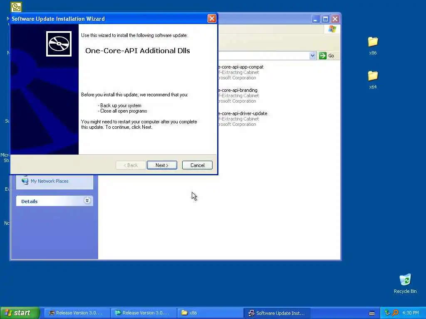Select the x64 folder on the desktop
The width and height of the screenshot is (426, 319).
coord(373,79)
